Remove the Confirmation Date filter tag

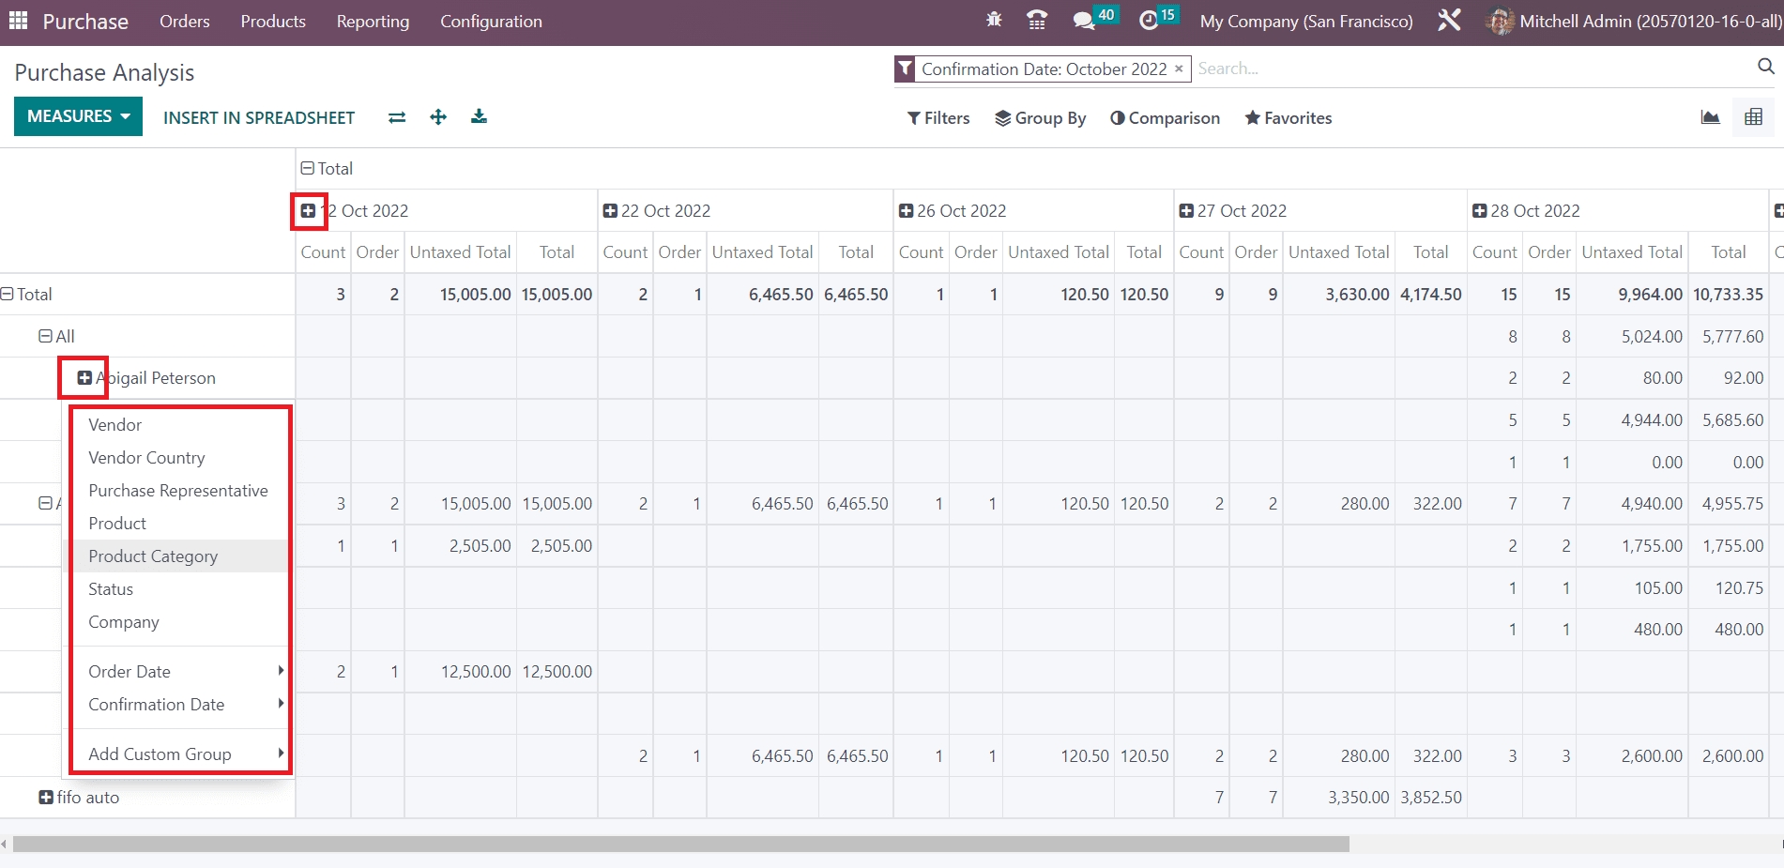click(1179, 69)
